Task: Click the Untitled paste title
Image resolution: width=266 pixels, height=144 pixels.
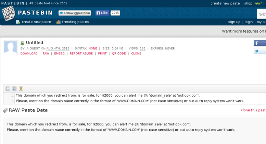Action: (x=35, y=43)
